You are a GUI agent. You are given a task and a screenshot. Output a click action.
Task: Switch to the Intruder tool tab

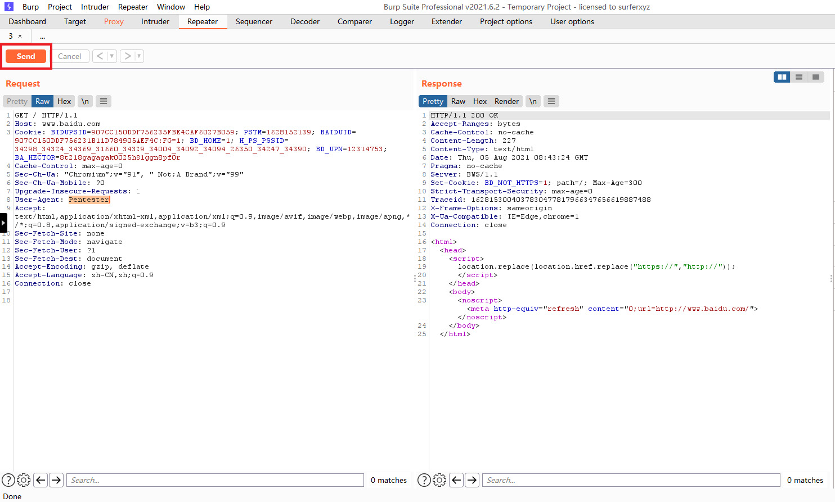coord(155,21)
